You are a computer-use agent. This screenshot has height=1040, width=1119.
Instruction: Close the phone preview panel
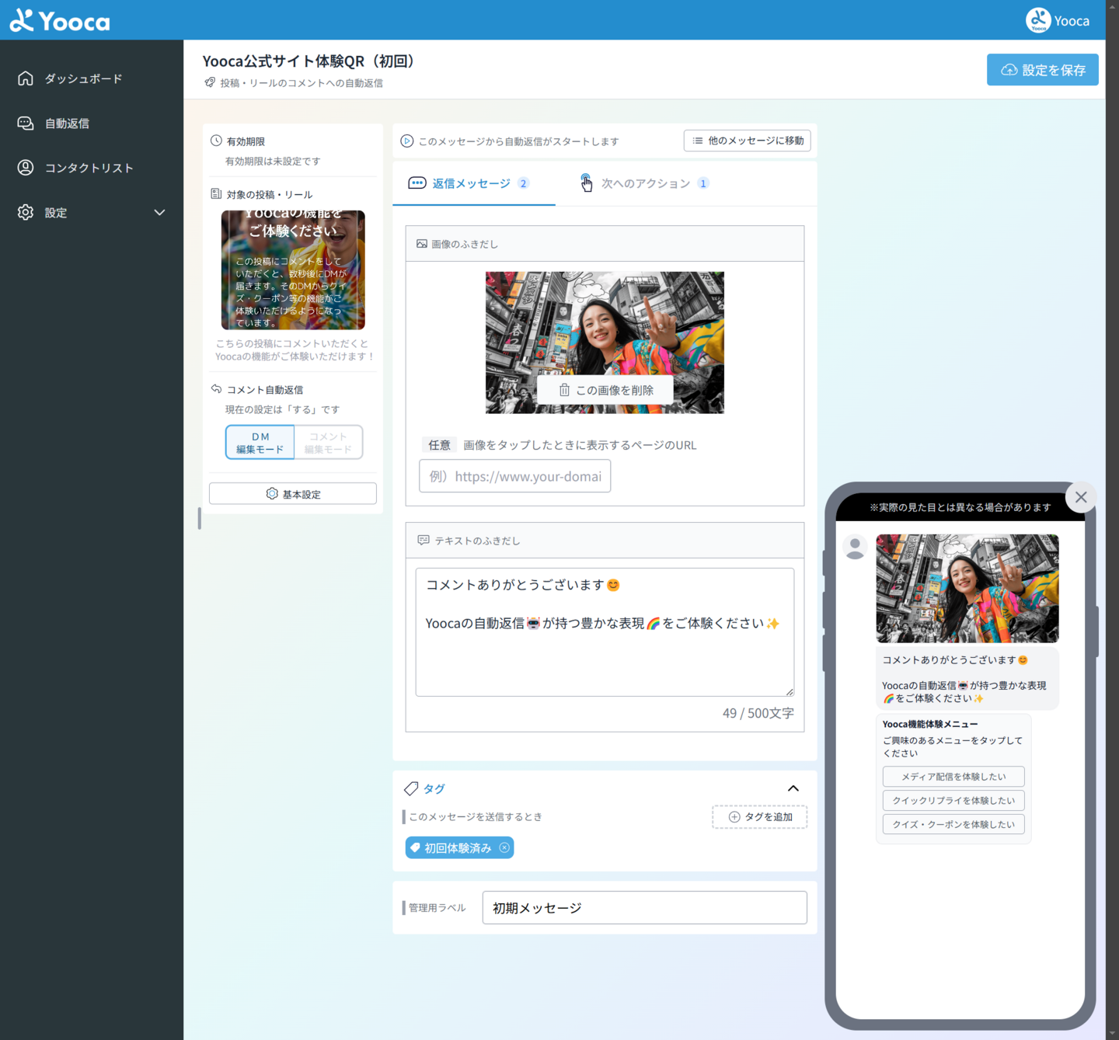tap(1081, 497)
